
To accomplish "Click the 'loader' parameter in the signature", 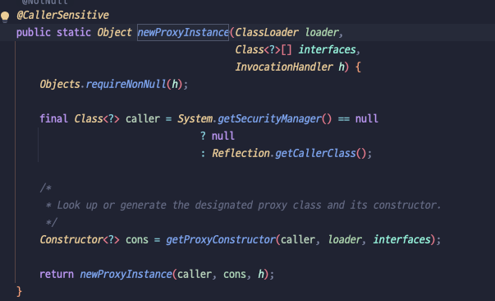I will click(x=322, y=32).
